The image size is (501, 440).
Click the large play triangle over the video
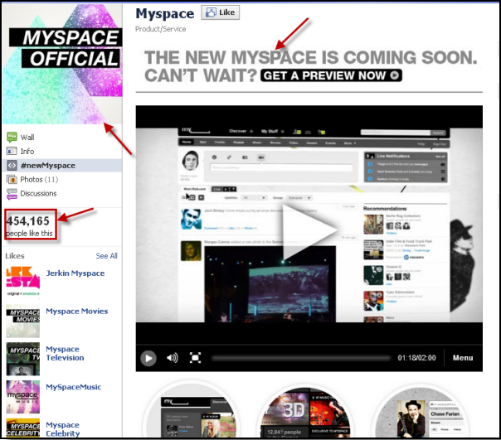[309, 231]
